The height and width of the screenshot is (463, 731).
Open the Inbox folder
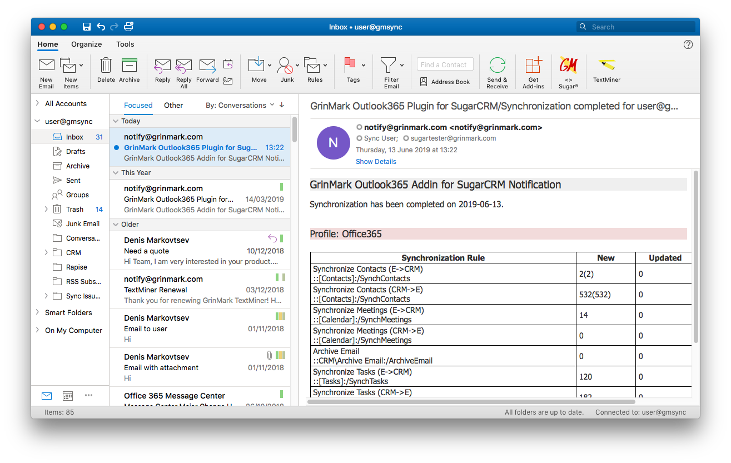point(70,137)
